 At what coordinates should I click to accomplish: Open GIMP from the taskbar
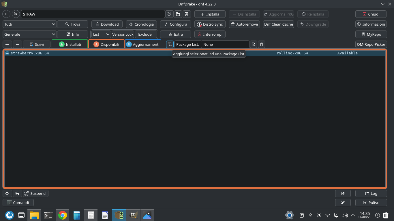point(133,215)
